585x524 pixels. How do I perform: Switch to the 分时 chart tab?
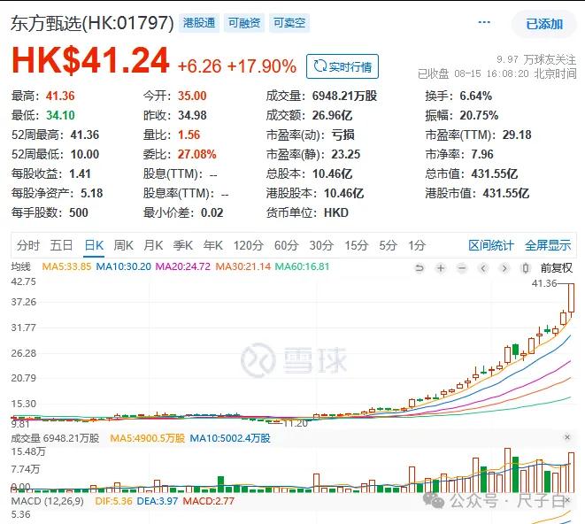click(x=28, y=245)
